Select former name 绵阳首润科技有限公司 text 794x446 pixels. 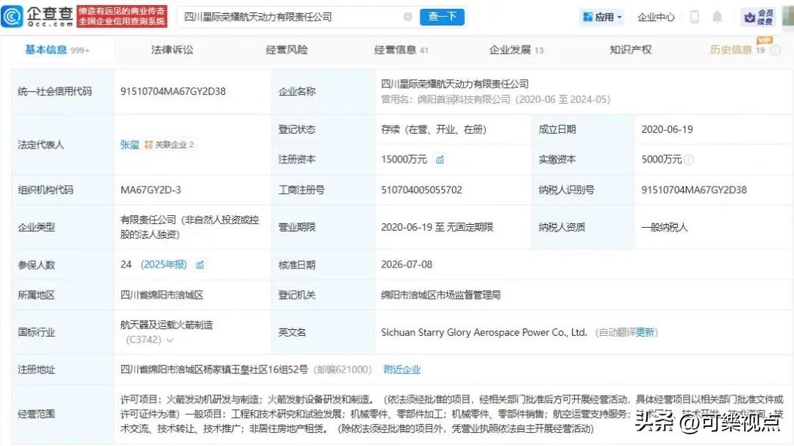pyautogui.click(x=464, y=100)
